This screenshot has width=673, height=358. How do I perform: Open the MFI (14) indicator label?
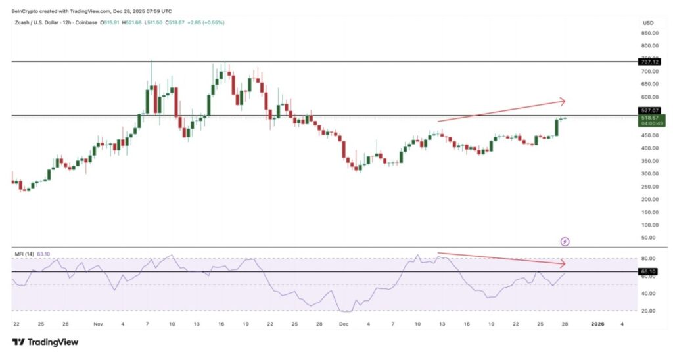(24, 254)
